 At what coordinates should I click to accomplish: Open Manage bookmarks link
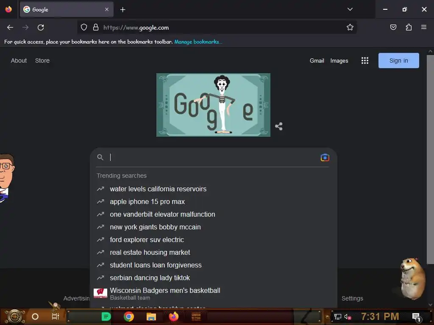tap(198, 42)
